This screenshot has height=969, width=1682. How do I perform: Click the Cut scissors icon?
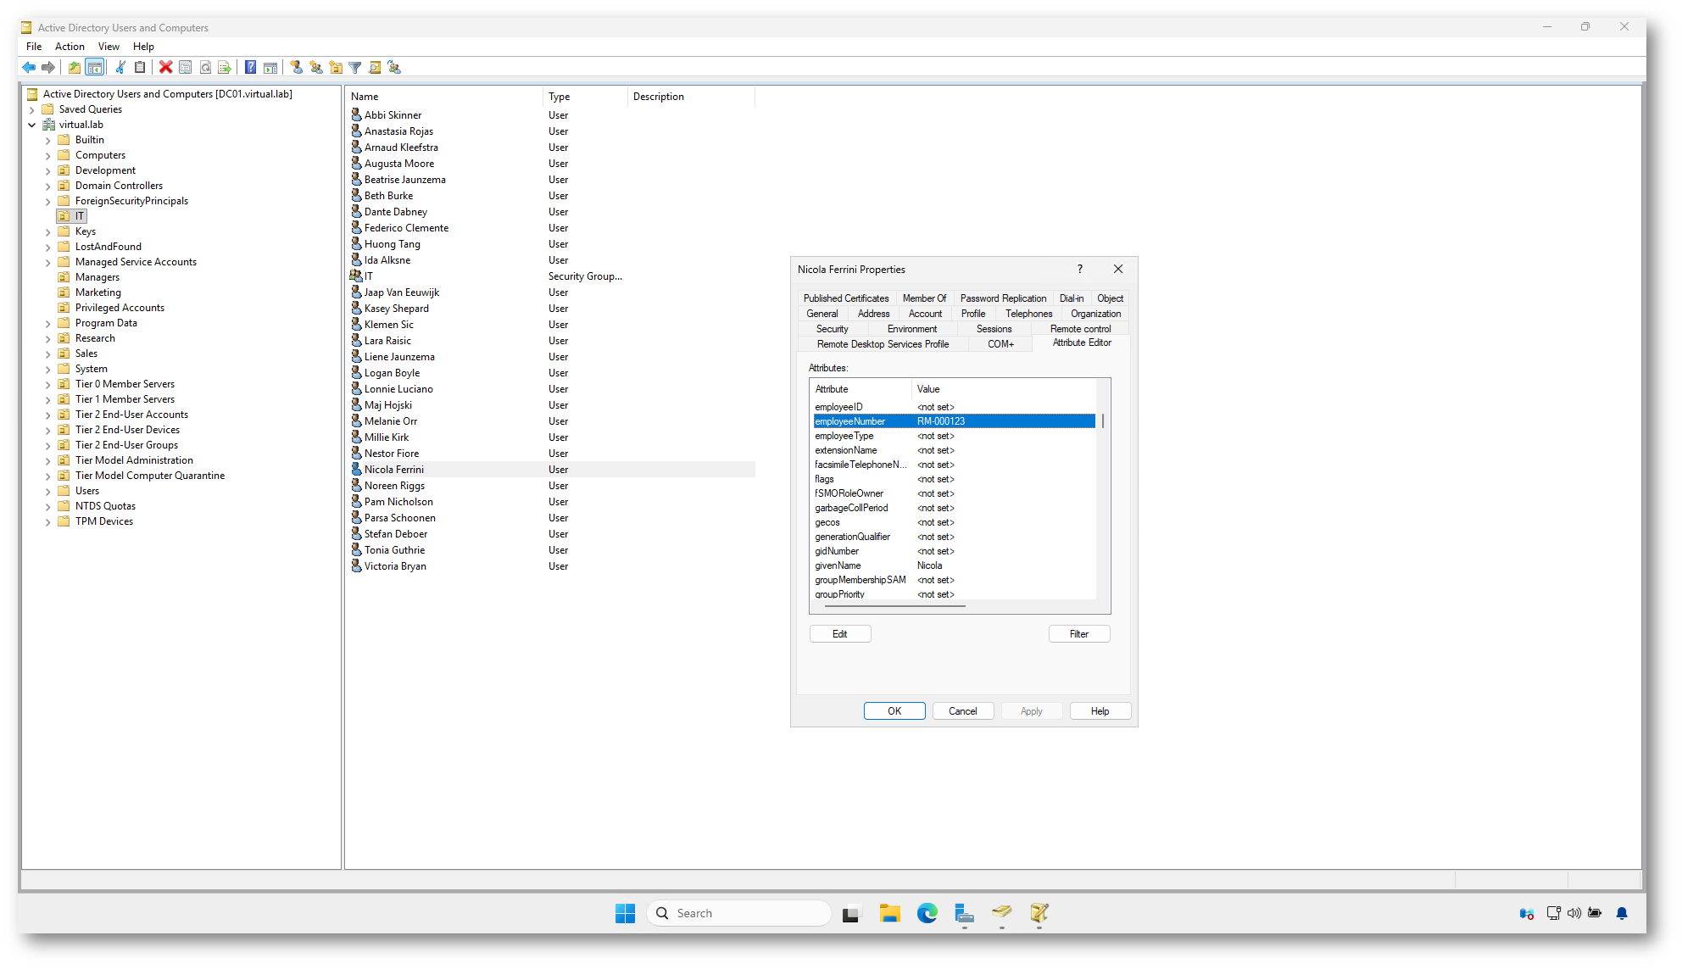point(120,68)
